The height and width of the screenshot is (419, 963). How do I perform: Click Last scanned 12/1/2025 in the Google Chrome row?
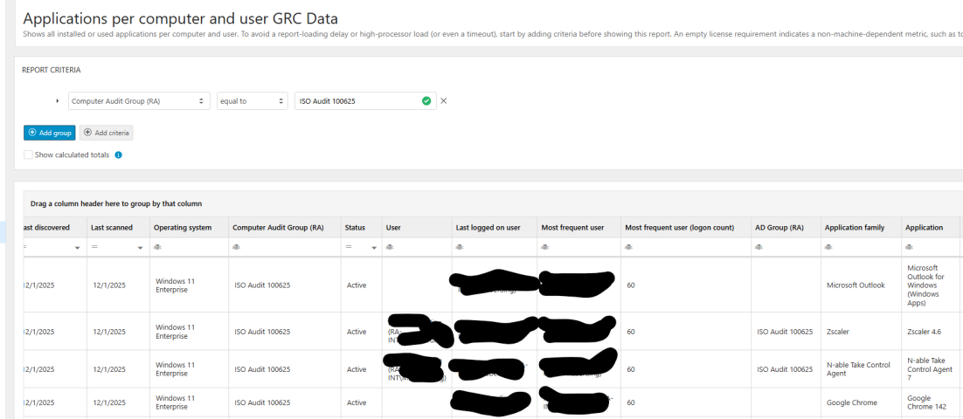[109, 403]
